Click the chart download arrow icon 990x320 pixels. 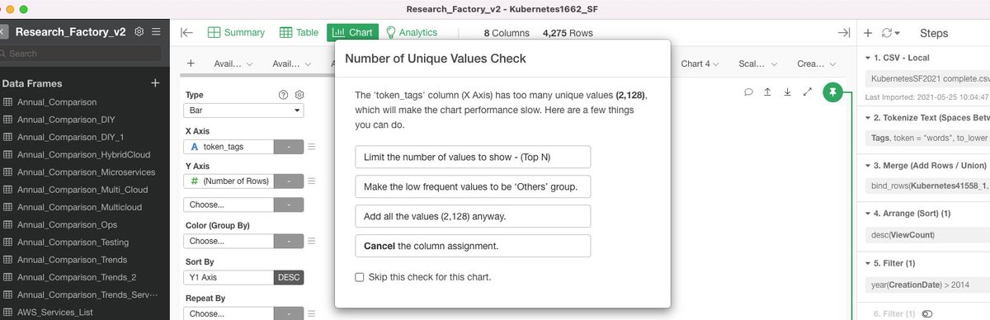(788, 92)
